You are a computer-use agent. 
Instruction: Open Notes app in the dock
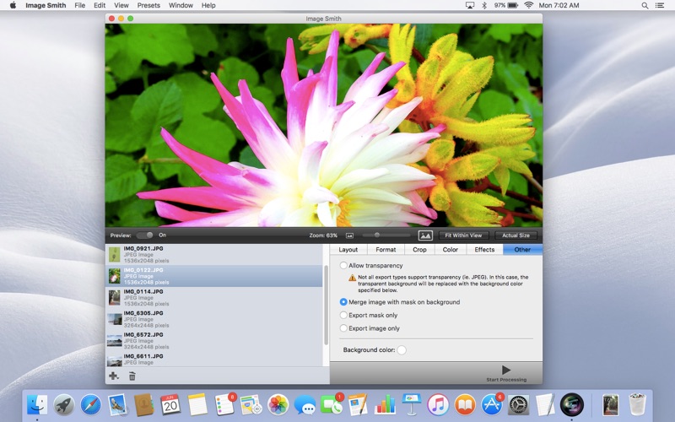click(x=197, y=405)
